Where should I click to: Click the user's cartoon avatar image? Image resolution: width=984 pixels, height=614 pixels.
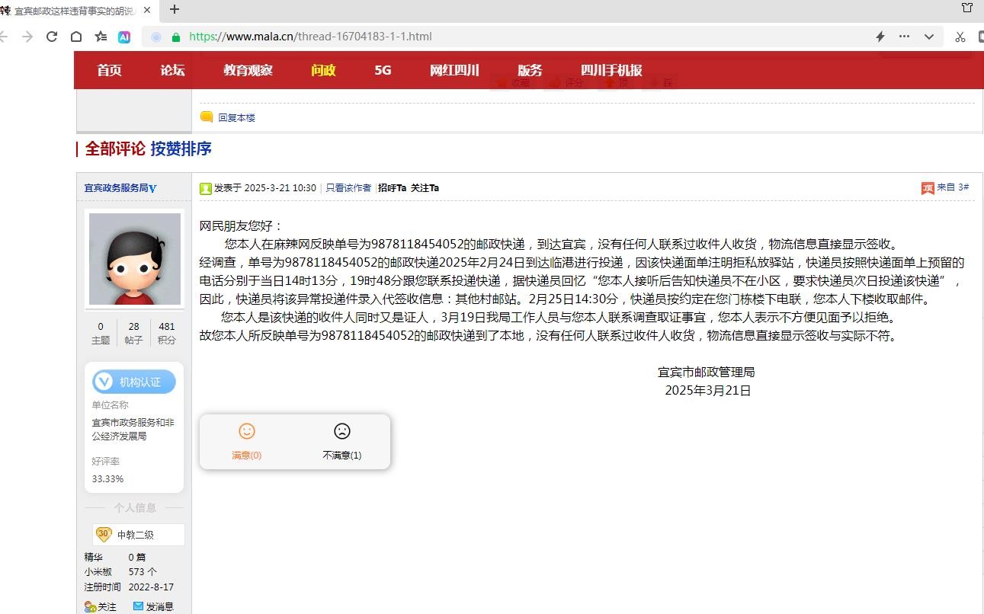[135, 259]
